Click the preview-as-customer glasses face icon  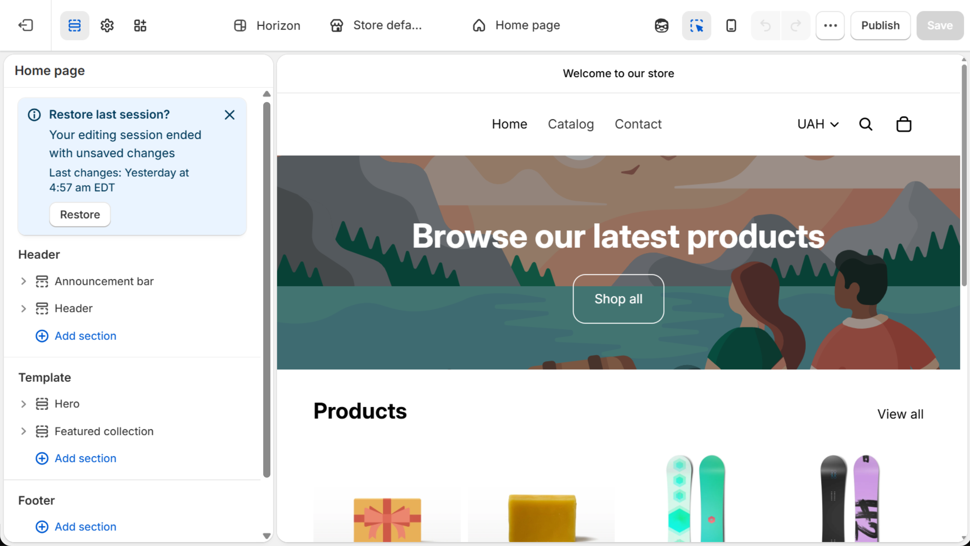tap(661, 25)
